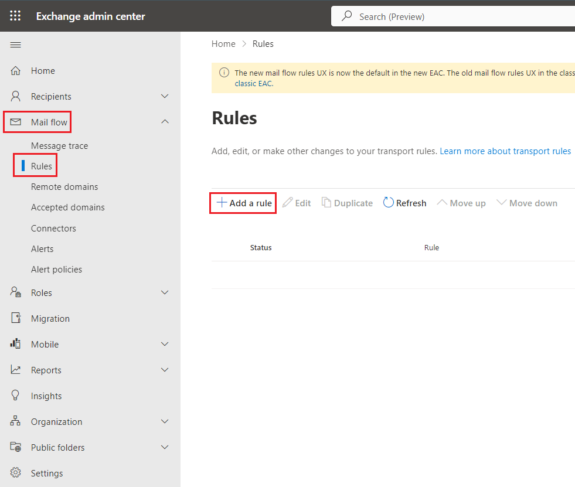Click the Refresh toolbar button
This screenshot has height=487, width=575.
(x=404, y=203)
